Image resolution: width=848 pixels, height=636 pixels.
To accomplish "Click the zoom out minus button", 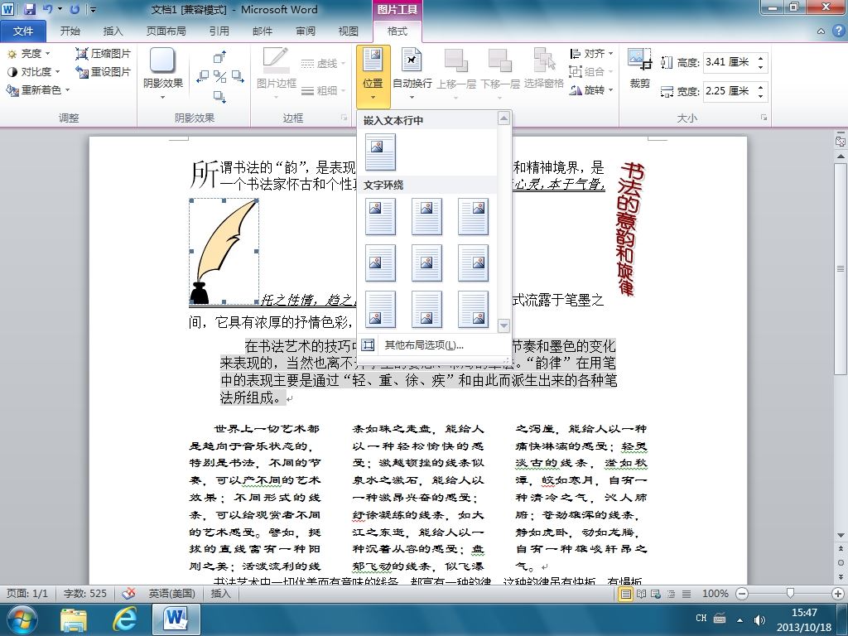I will tap(743, 594).
